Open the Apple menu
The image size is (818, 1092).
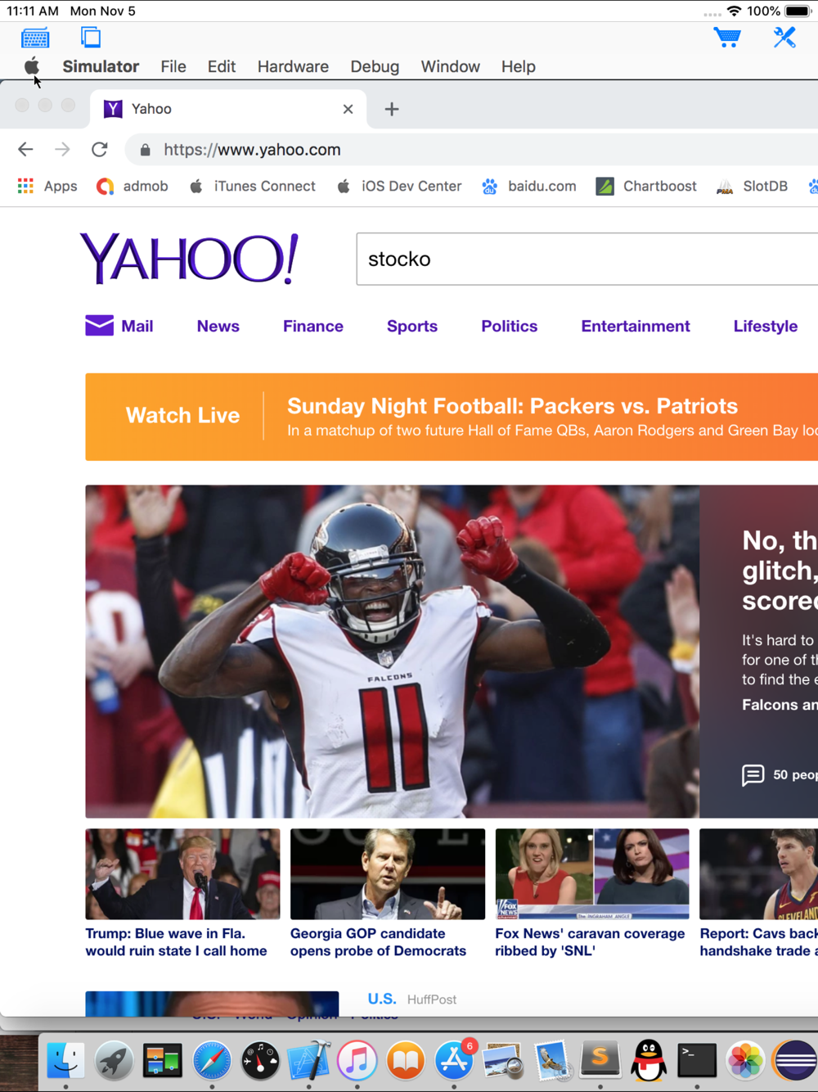31,66
